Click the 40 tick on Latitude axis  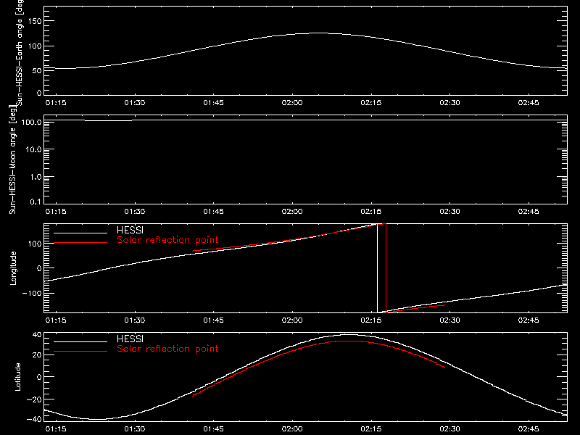(37, 335)
